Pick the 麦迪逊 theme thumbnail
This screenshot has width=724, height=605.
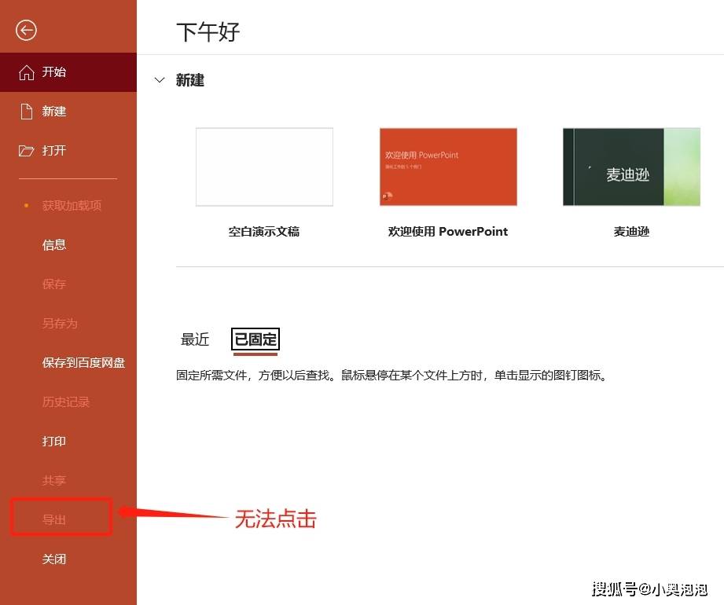632,167
